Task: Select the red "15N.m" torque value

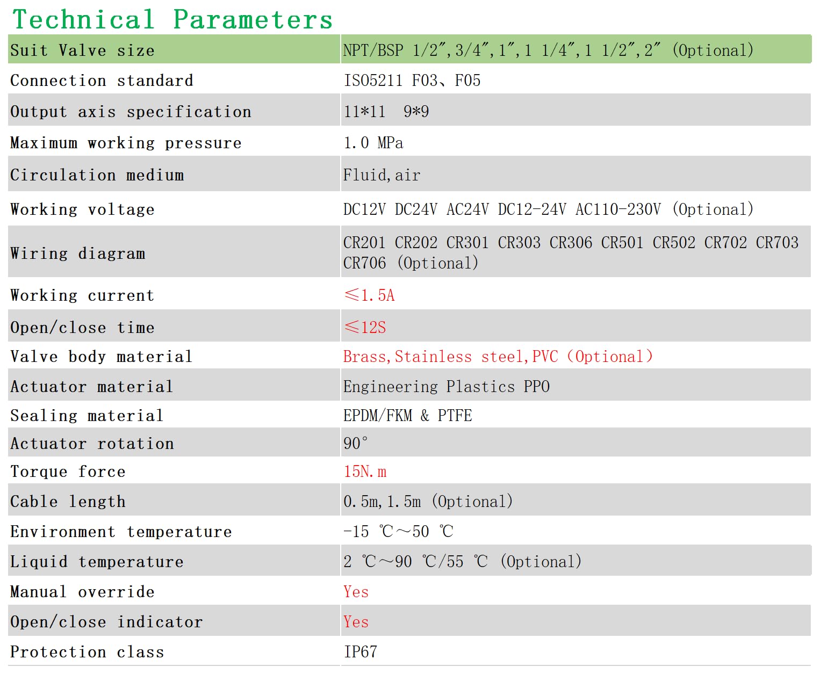Action: point(365,472)
